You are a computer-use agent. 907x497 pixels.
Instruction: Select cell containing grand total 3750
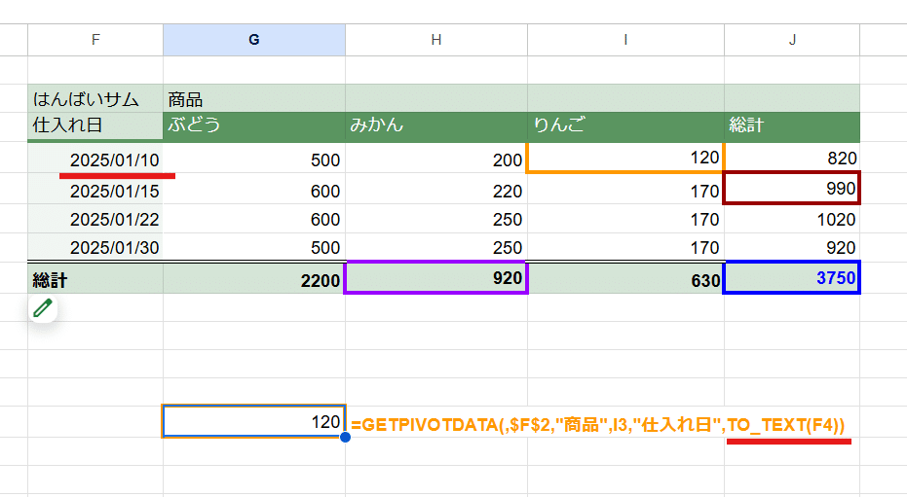792,277
